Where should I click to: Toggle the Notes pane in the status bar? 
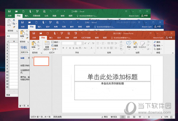pyautogui.click(x=104, y=117)
